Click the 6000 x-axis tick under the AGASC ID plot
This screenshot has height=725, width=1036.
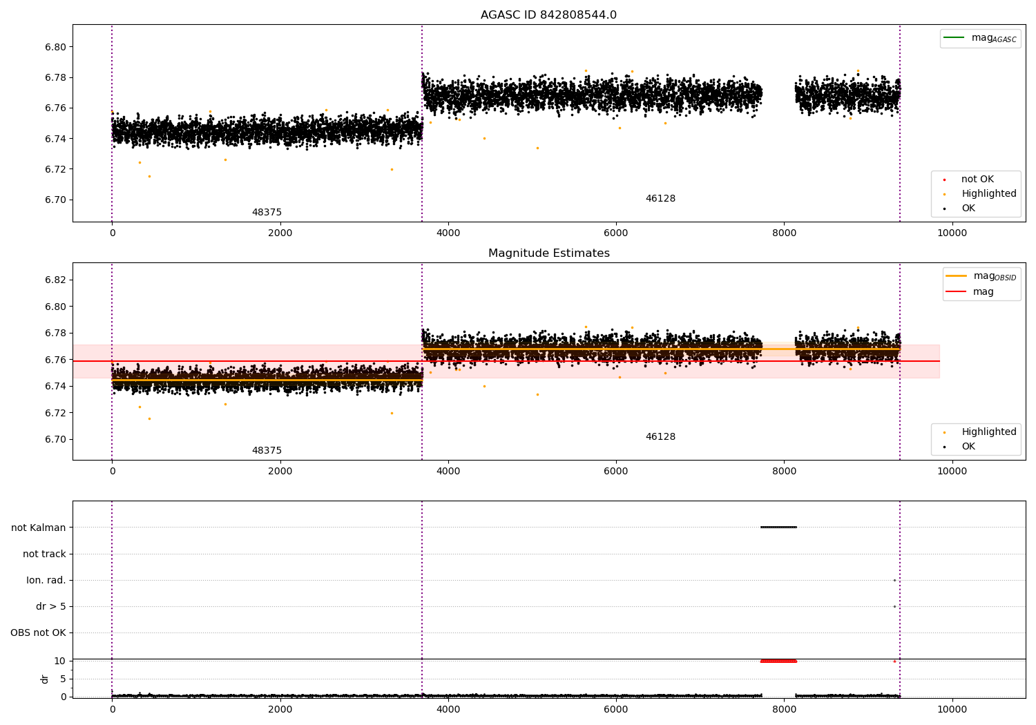tap(616, 233)
